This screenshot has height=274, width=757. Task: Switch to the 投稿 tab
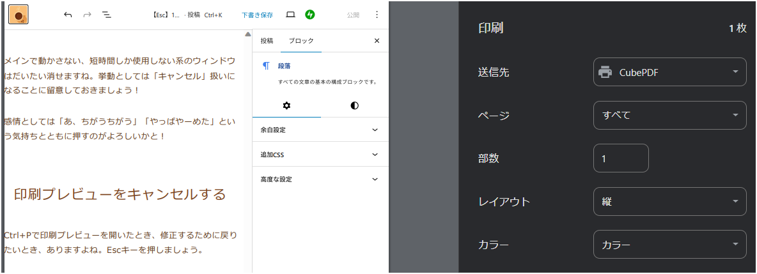click(267, 41)
